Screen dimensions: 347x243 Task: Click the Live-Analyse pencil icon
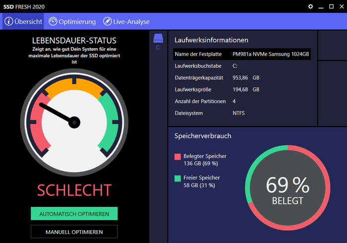pos(108,21)
